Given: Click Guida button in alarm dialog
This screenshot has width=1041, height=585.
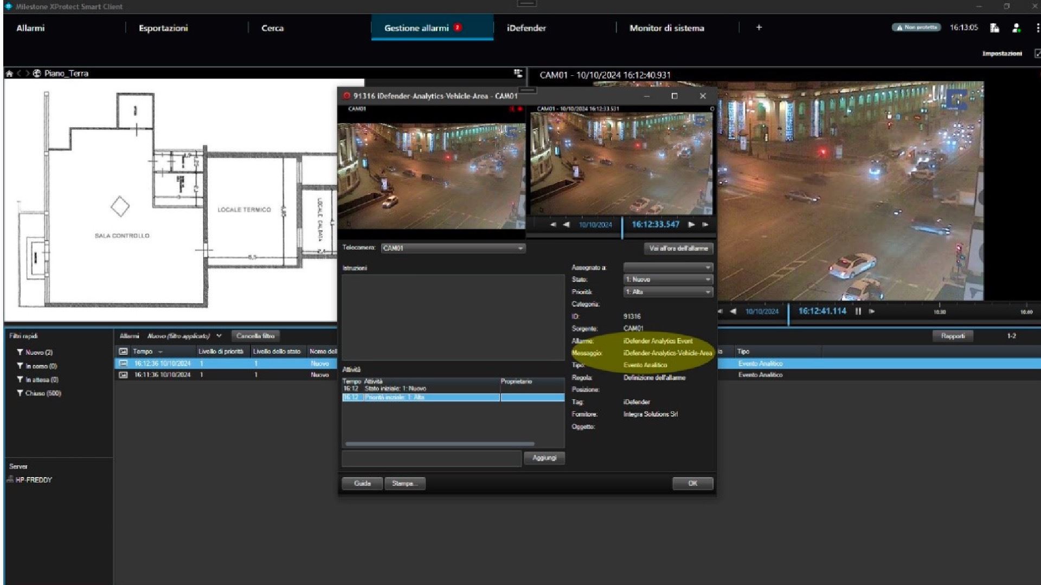Looking at the screenshot, I should tap(362, 484).
